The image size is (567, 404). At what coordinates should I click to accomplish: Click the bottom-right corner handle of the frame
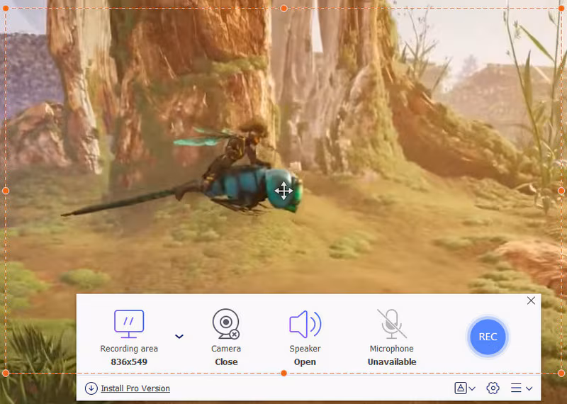[x=561, y=373]
